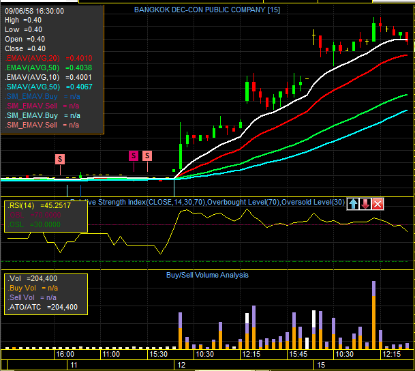Click the pink S marker right of the magenta one
This screenshot has height=371, width=415.
pyautogui.click(x=147, y=155)
